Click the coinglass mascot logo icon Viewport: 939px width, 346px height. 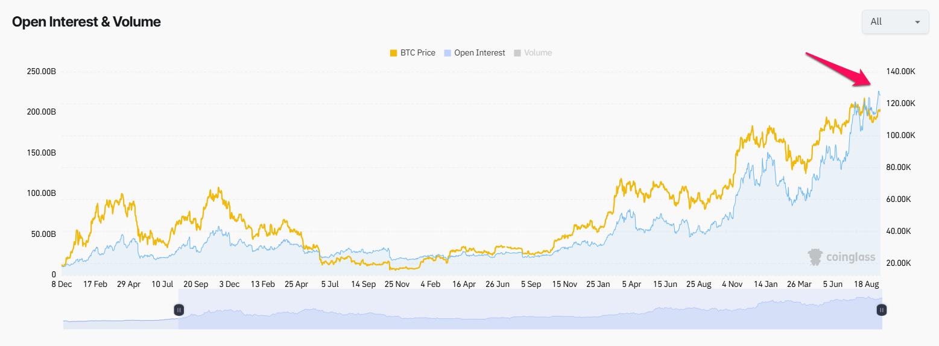tap(815, 257)
